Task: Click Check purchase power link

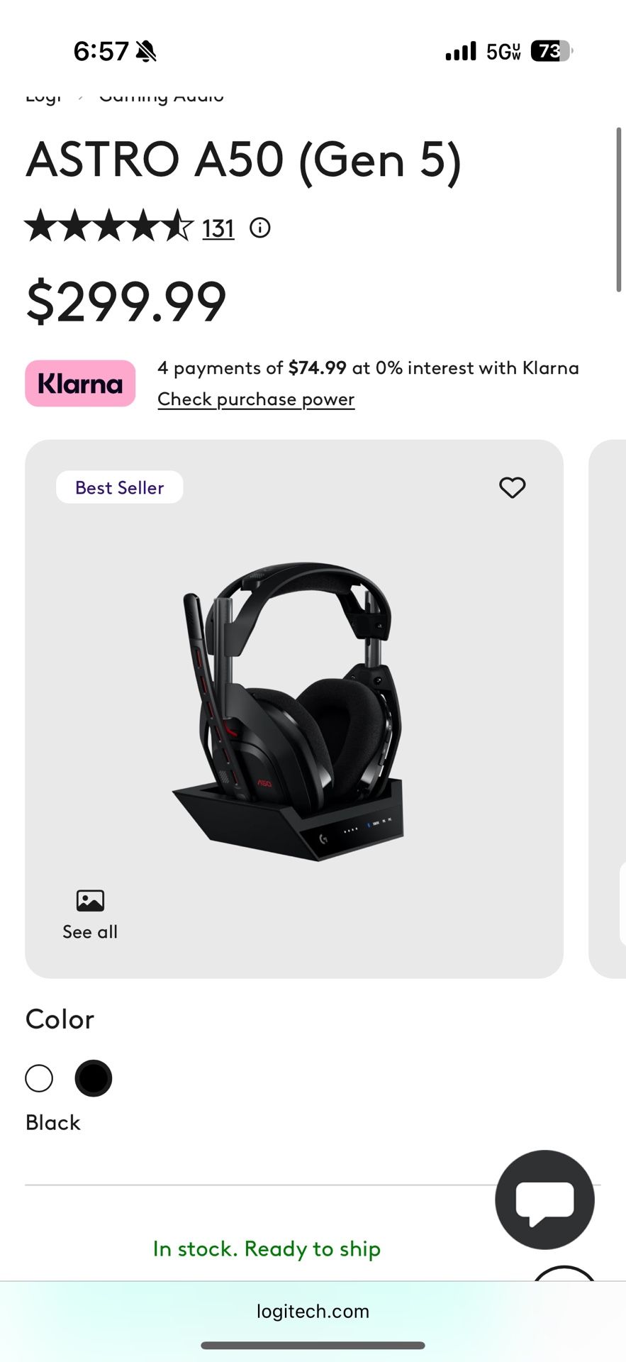Action: 256,399
